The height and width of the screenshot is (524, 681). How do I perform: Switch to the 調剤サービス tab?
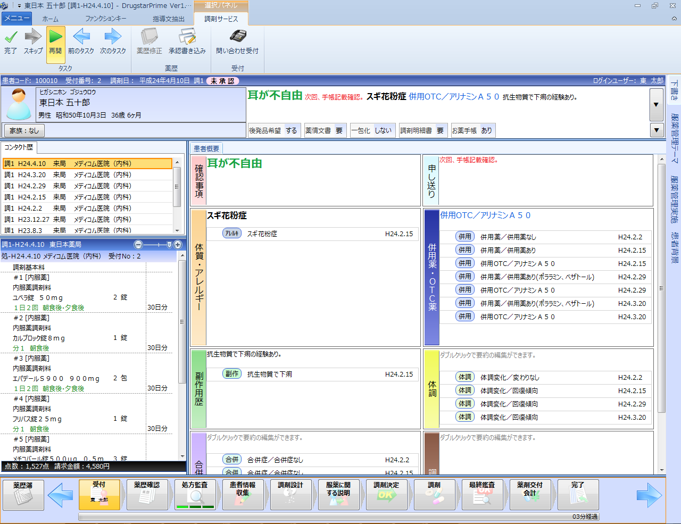click(x=221, y=19)
